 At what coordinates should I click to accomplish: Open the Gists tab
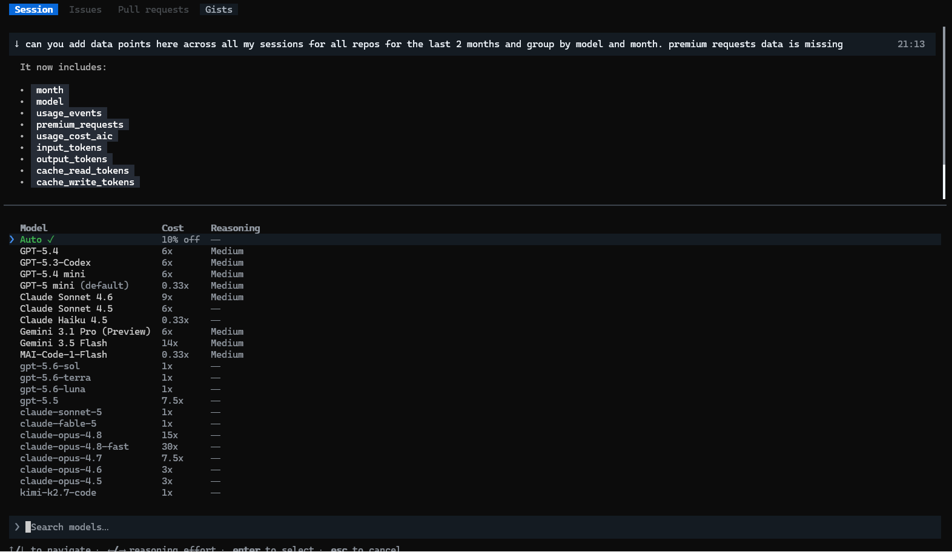tap(219, 10)
